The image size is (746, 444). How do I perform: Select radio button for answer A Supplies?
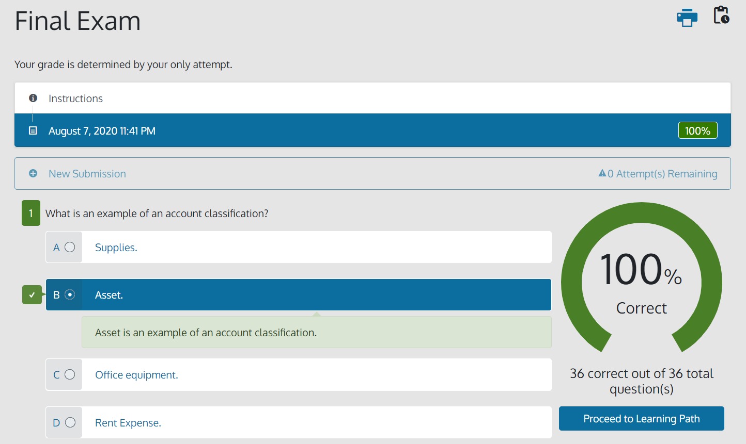pos(70,247)
